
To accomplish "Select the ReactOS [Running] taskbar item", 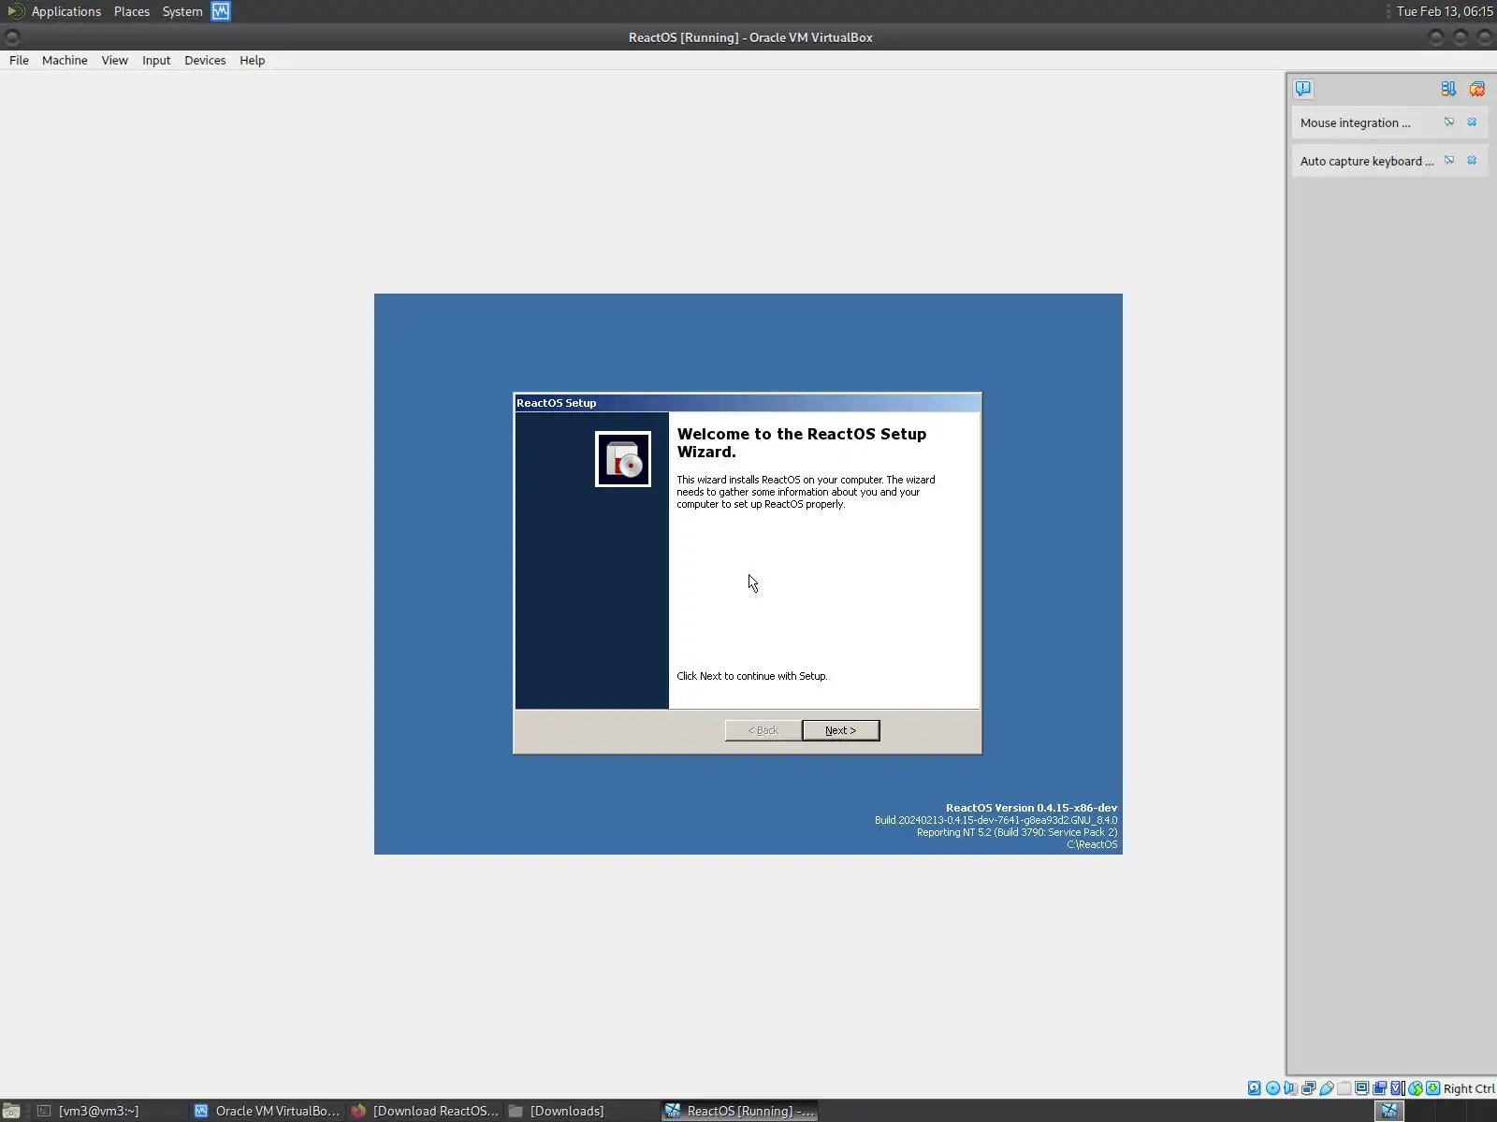I will click(x=740, y=1111).
